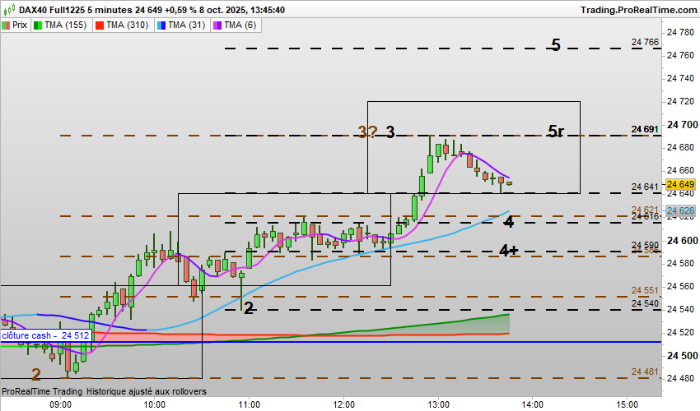Click the TMA (31) indicator label

pos(187,25)
